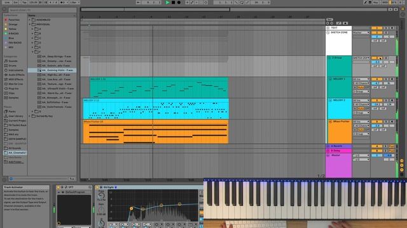Toggle the MIDI map mode button
Viewport: 407px width, 228px height.
click(x=385, y=3)
